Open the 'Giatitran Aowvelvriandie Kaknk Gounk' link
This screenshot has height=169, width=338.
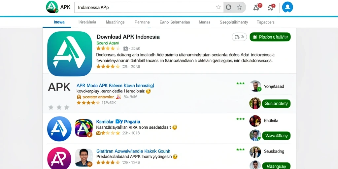click(x=133, y=151)
